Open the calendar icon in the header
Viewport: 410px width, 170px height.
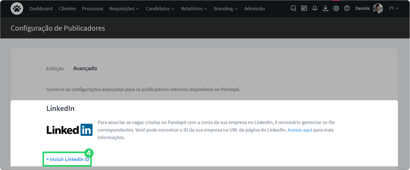pyautogui.click(x=304, y=8)
